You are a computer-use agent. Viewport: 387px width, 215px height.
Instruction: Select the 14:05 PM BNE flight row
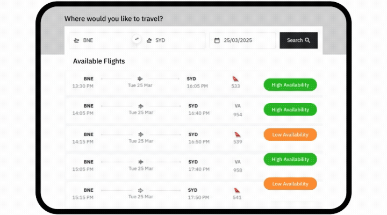(x=194, y=110)
